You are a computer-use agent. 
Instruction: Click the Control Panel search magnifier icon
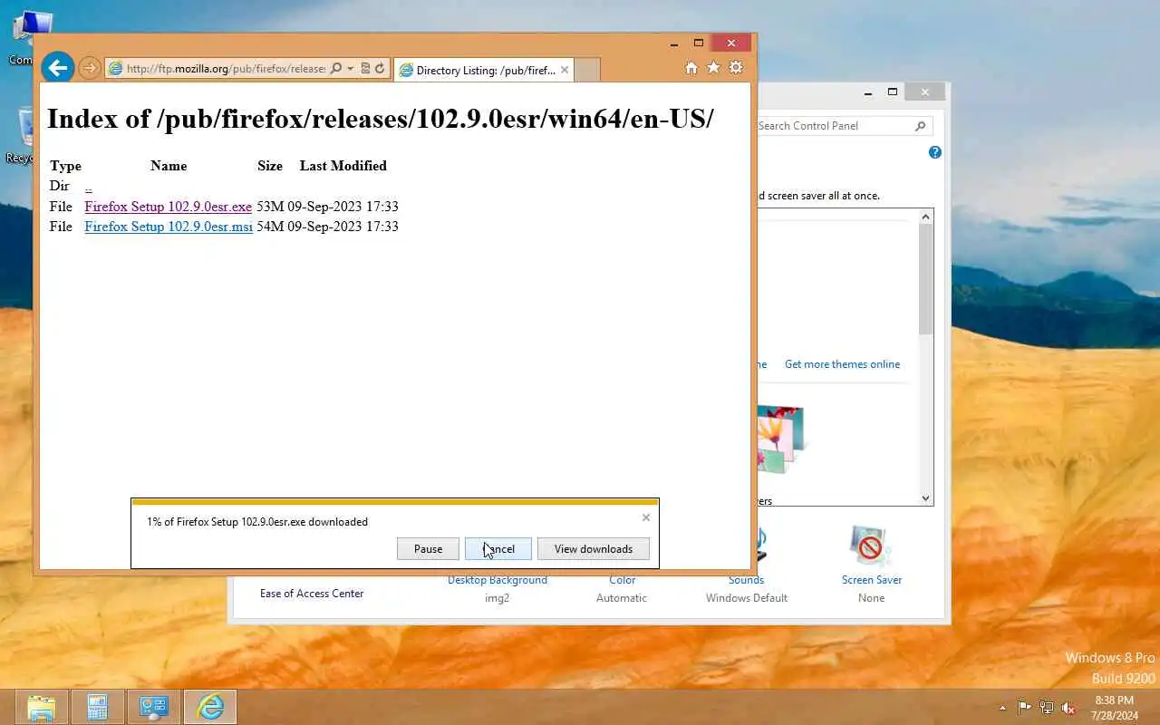tap(920, 126)
